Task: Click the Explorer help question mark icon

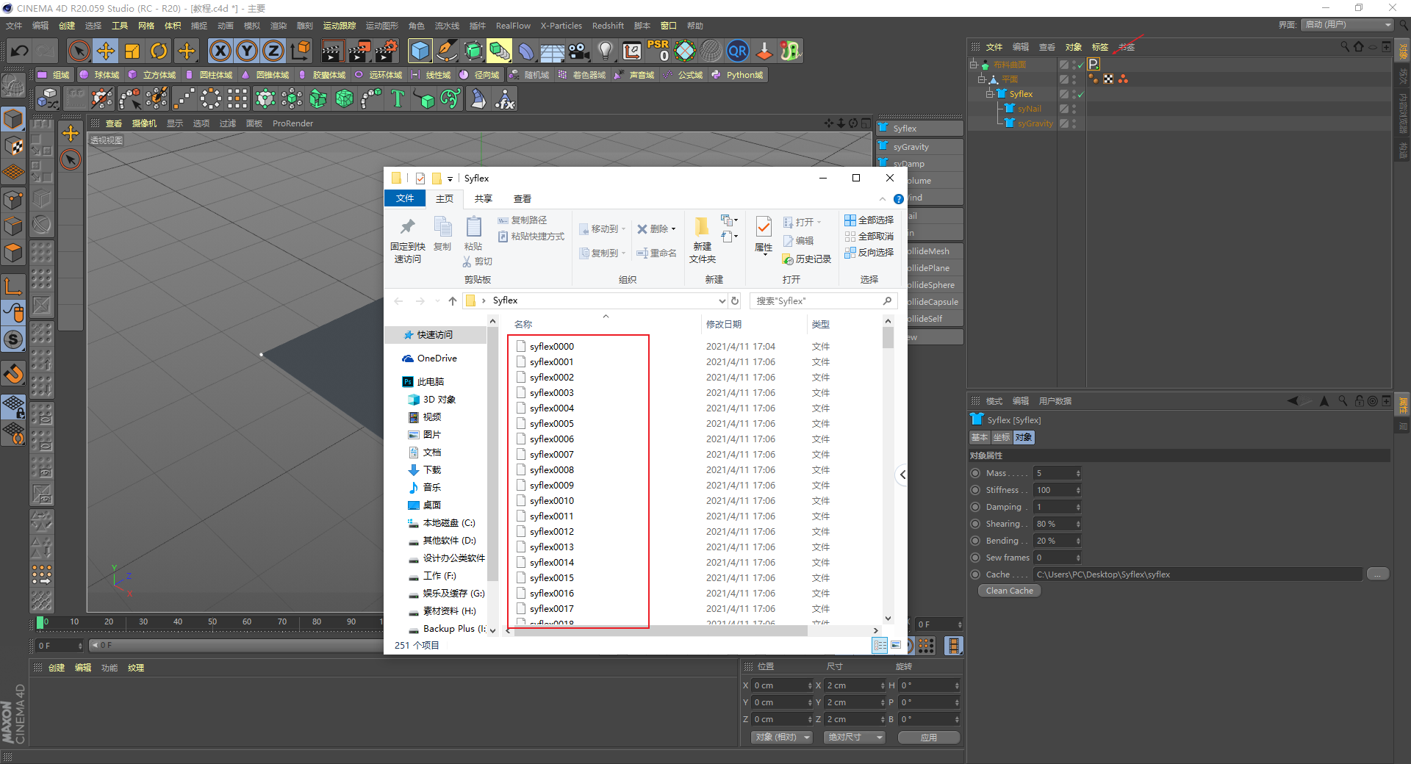Action: 898,199
